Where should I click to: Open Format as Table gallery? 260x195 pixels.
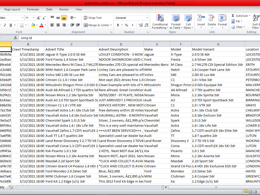[176, 22]
